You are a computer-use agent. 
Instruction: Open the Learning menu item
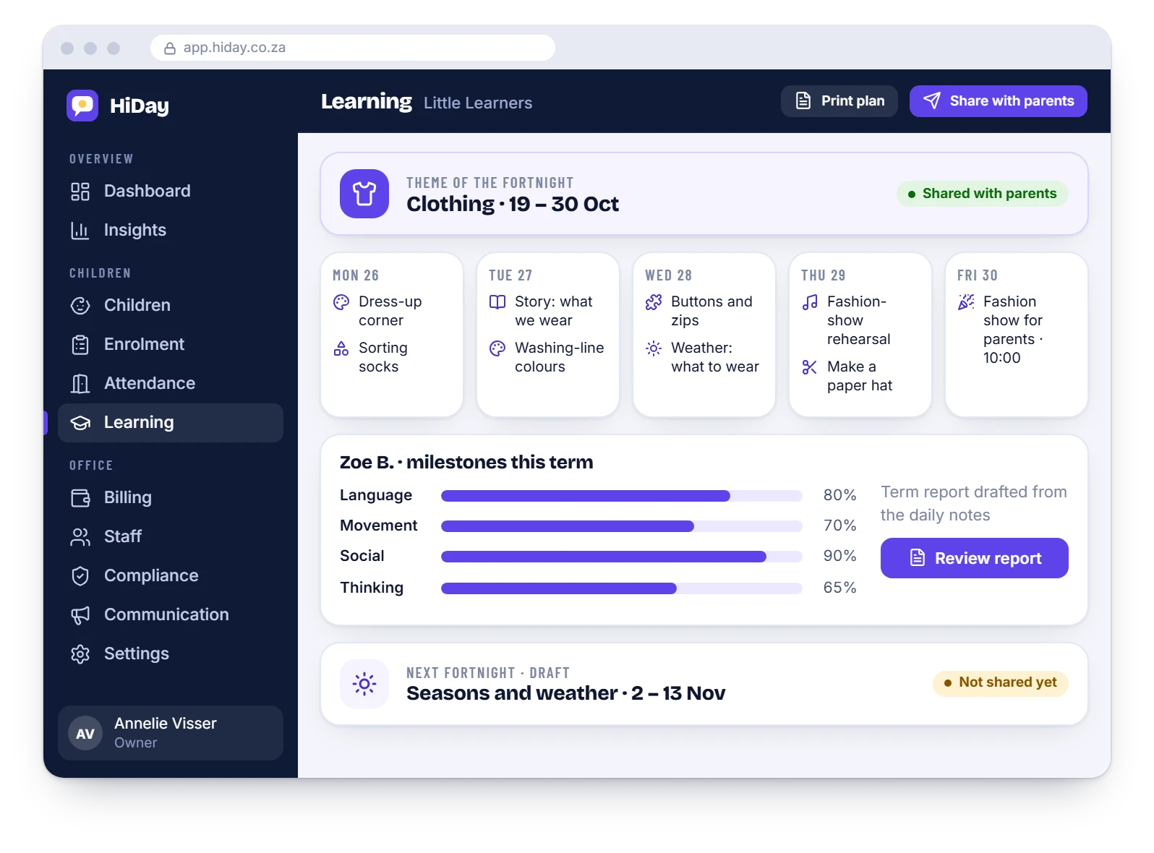171,423
